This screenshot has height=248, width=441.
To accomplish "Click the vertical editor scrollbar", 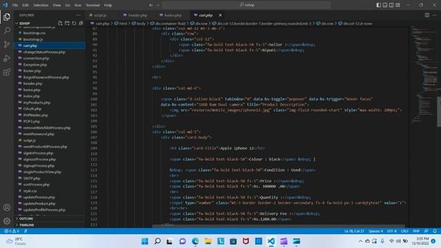I will pos(439,112).
